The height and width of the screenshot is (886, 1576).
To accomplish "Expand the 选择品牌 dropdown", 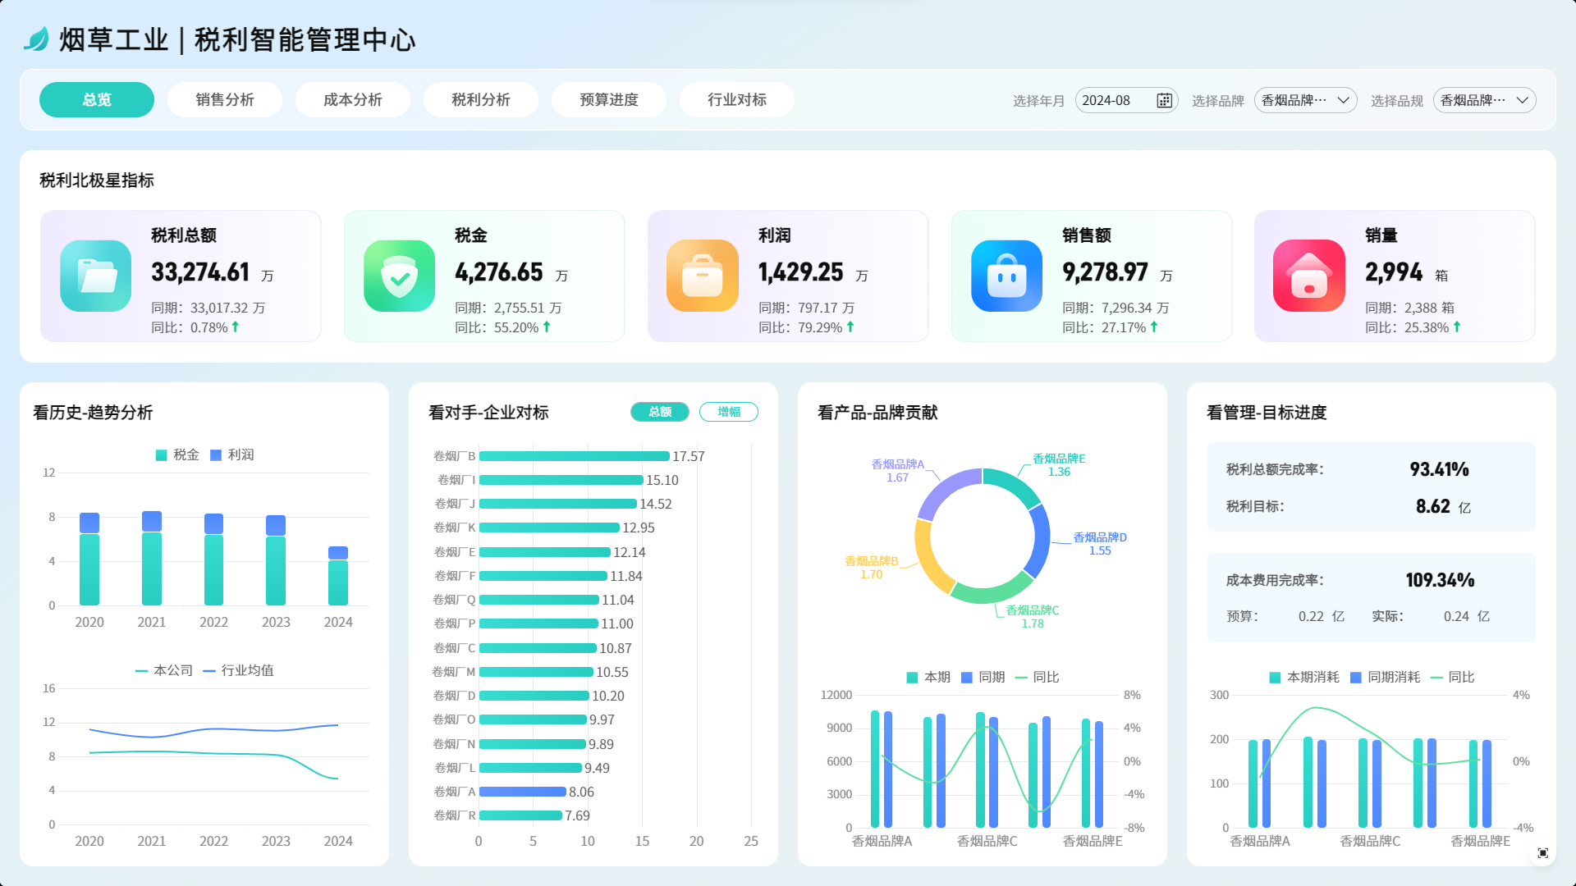I will click(1305, 100).
